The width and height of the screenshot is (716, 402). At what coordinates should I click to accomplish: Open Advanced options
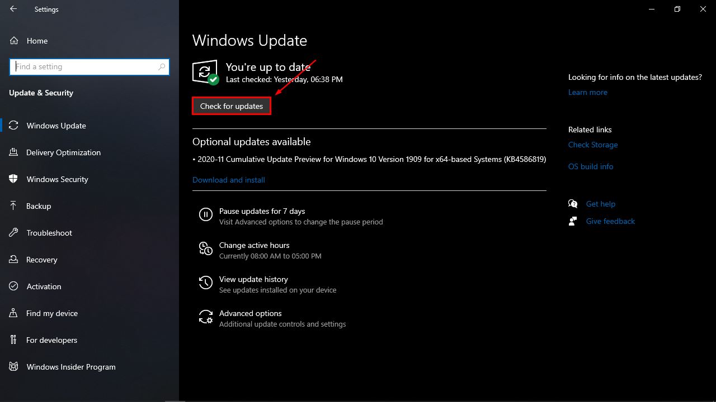point(251,313)
